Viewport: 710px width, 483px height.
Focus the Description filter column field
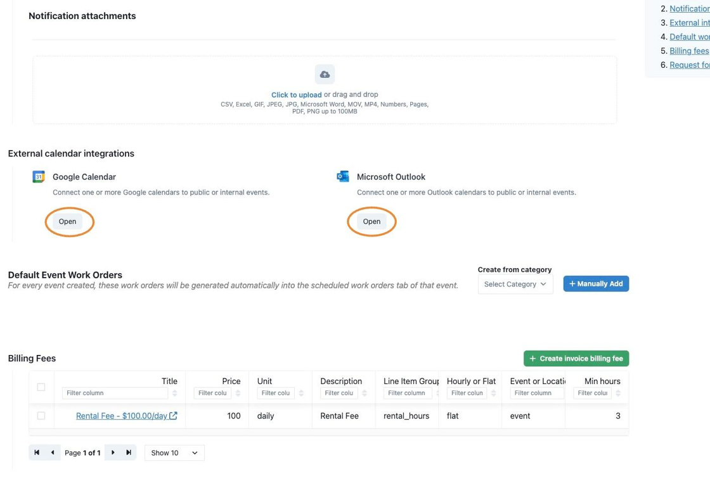coord(339,393)
